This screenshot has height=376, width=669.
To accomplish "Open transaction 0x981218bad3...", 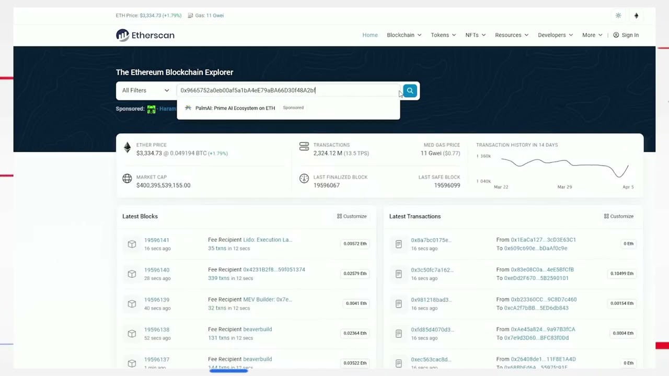I will pyautogui.click(x=431, y=300).
